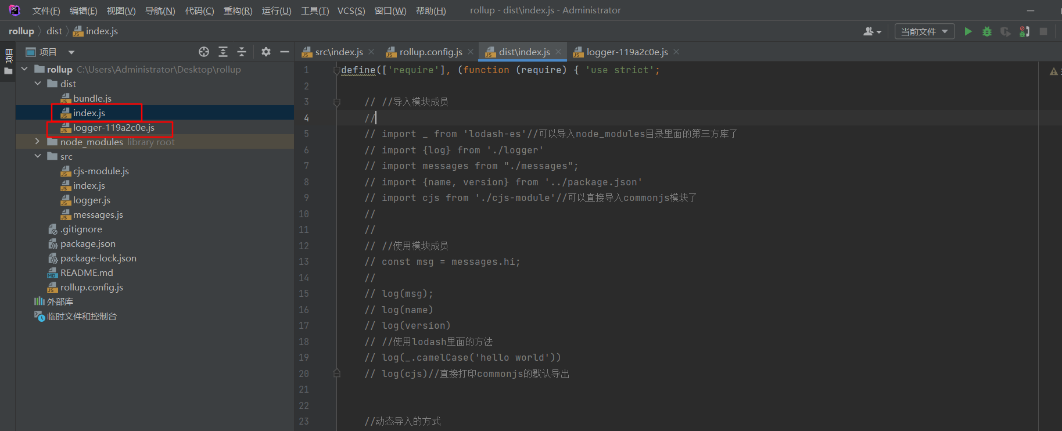Open the 代码(C) menu

tap(199, 10)
